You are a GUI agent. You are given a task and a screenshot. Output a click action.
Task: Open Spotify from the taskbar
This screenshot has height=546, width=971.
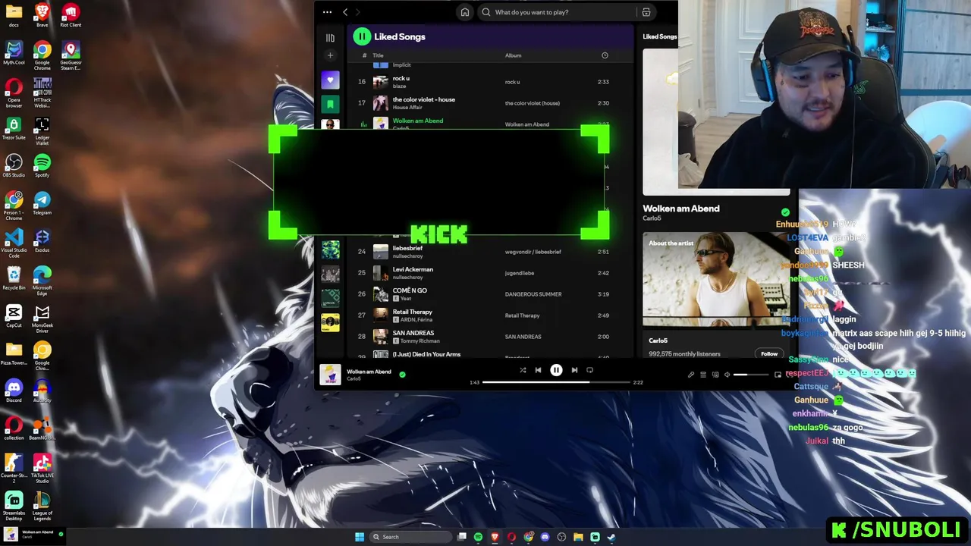point(478,537)
